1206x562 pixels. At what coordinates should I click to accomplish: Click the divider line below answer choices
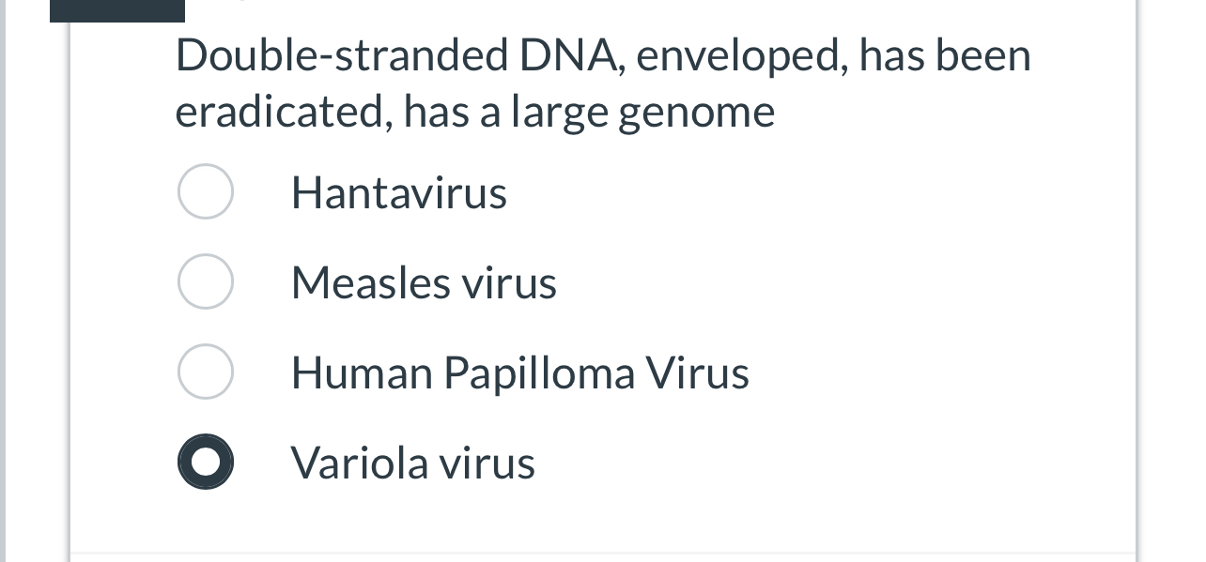click(603, 552)
